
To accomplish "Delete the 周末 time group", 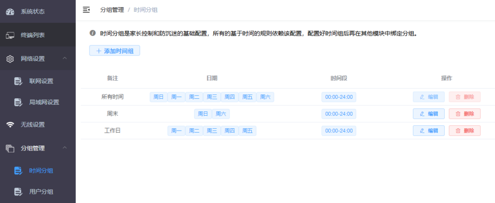I will coord(465,114).
